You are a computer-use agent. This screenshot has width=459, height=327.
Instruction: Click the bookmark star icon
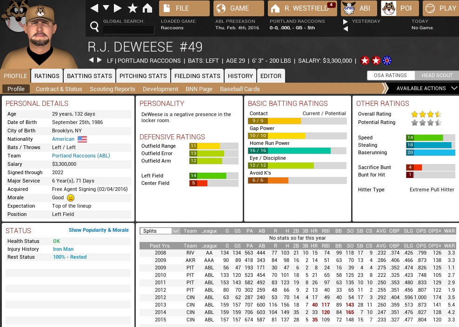133,8
